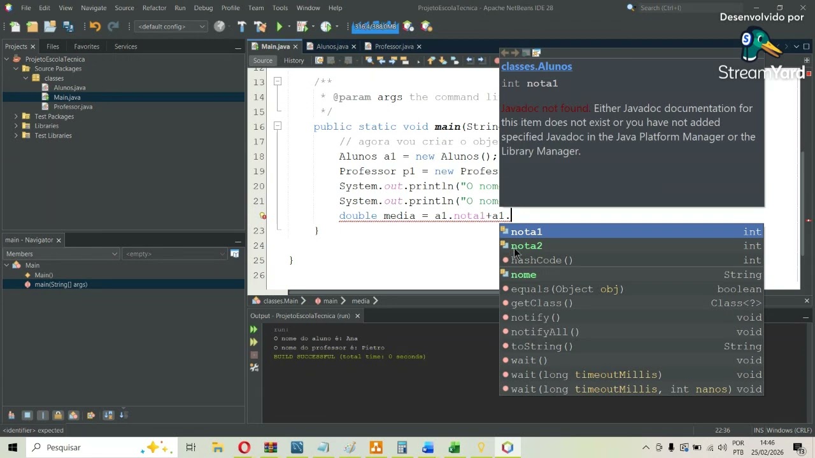Click the Redo arrow icon
The height and width of the screenshot is (458, 815).
coord(113,27)
